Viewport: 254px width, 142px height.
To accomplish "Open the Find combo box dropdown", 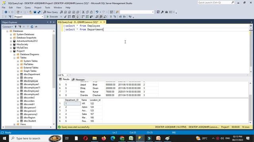I will 152,12.
